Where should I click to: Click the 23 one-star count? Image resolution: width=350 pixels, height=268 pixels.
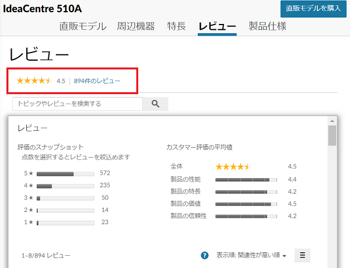point(105,222)
